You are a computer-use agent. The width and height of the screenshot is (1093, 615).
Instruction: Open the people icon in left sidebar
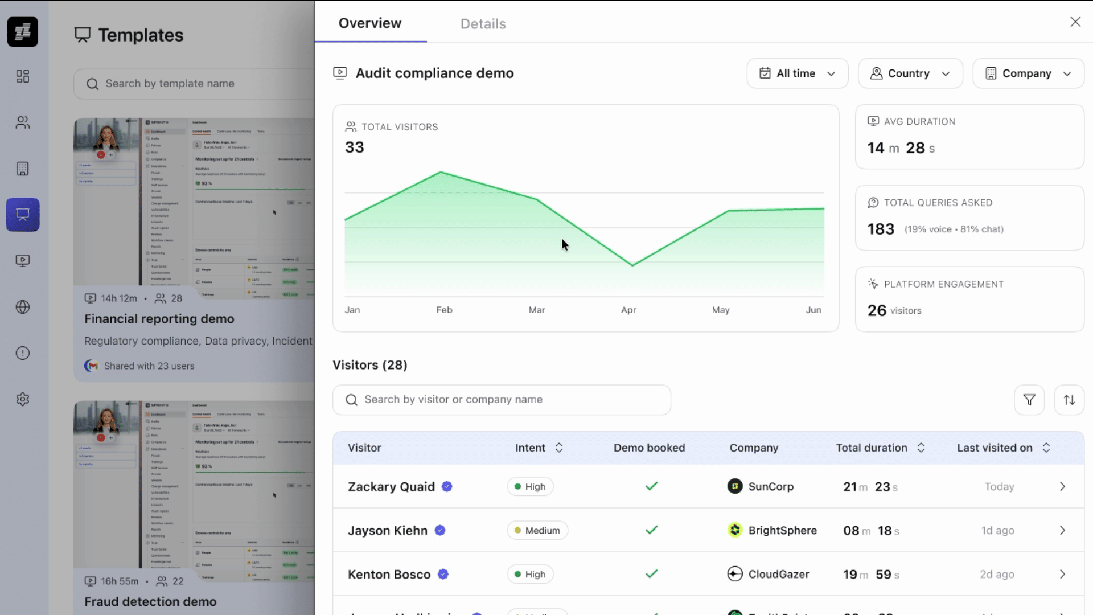[x=23, y=122]
